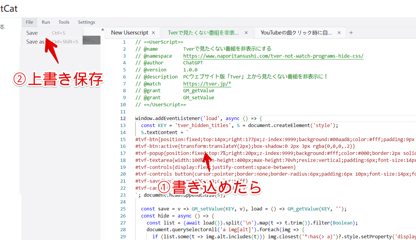The height and width of the screenshot is (240, 416).
Task: Click the const list = (await load()) line
Action: coord(252,223)
